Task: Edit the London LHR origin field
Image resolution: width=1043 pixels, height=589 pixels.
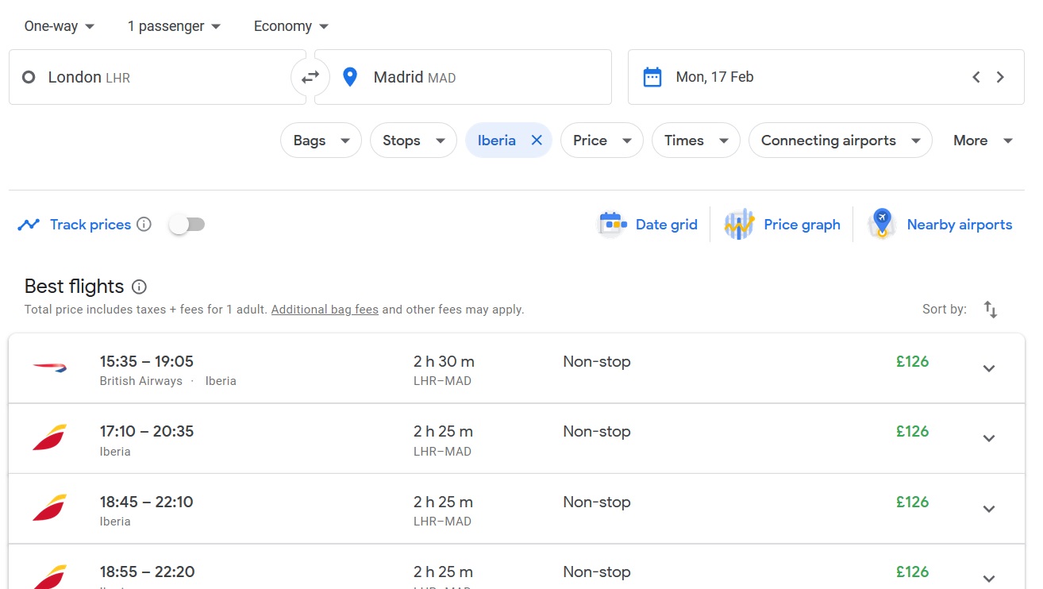Action: [x=159, y=77]
